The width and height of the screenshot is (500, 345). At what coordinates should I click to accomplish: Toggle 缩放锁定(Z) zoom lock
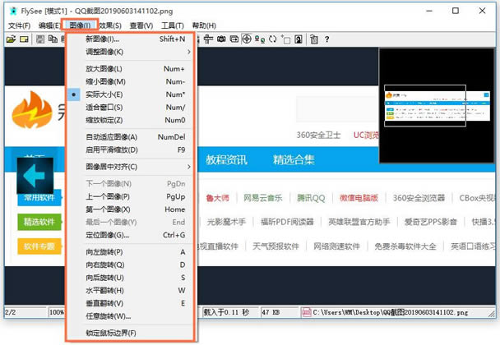130,120
